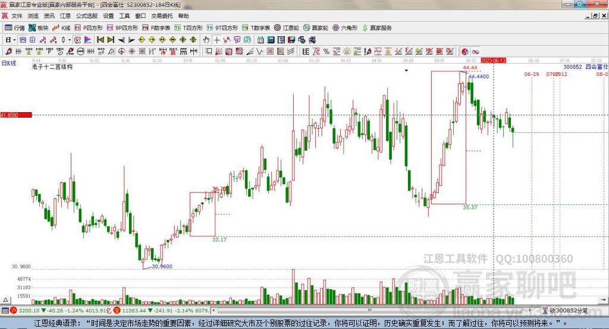The width and height of the screenshot is (609, 329).
Task: Open the 浏览 menu
Action: pos(33,16)
